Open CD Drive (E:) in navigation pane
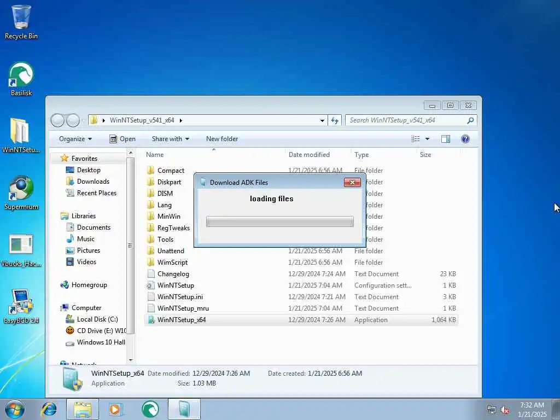This screenshot has height=420, width=560. pos(101,331)
